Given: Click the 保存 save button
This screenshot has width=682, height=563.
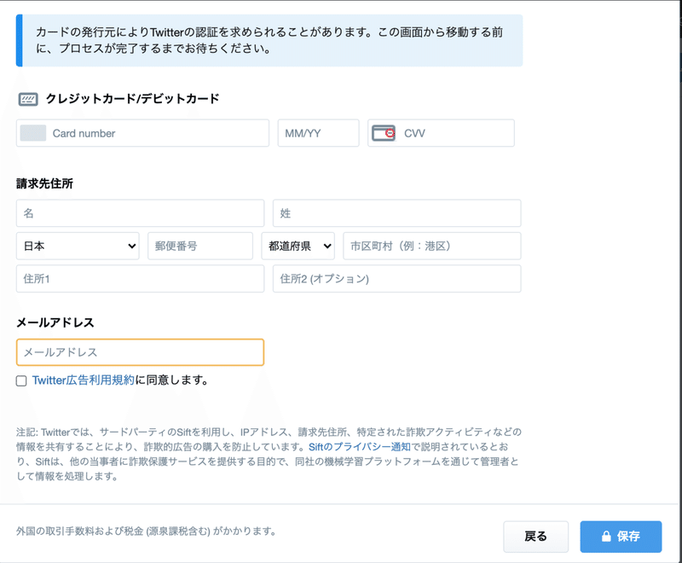Looking at the screenshot, I should point(621,537).
